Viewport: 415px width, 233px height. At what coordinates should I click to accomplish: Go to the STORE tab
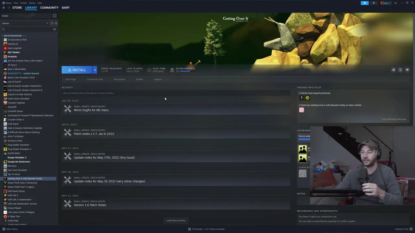pos(17,7)
